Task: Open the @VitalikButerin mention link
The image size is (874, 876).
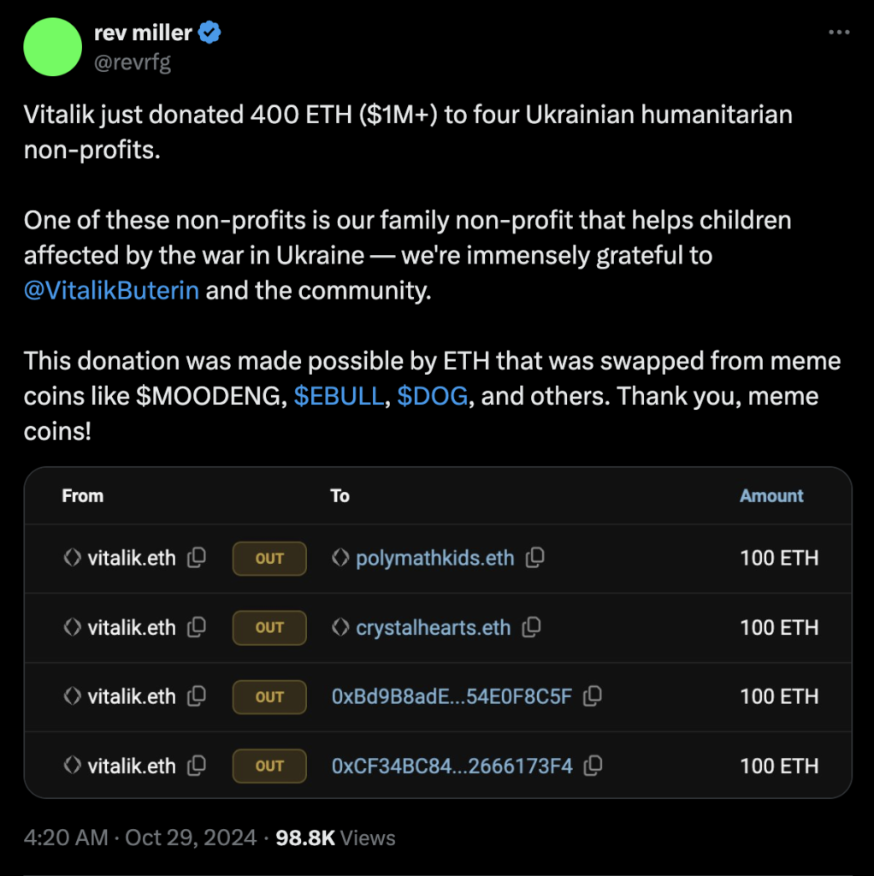Action: click(111, 290)
